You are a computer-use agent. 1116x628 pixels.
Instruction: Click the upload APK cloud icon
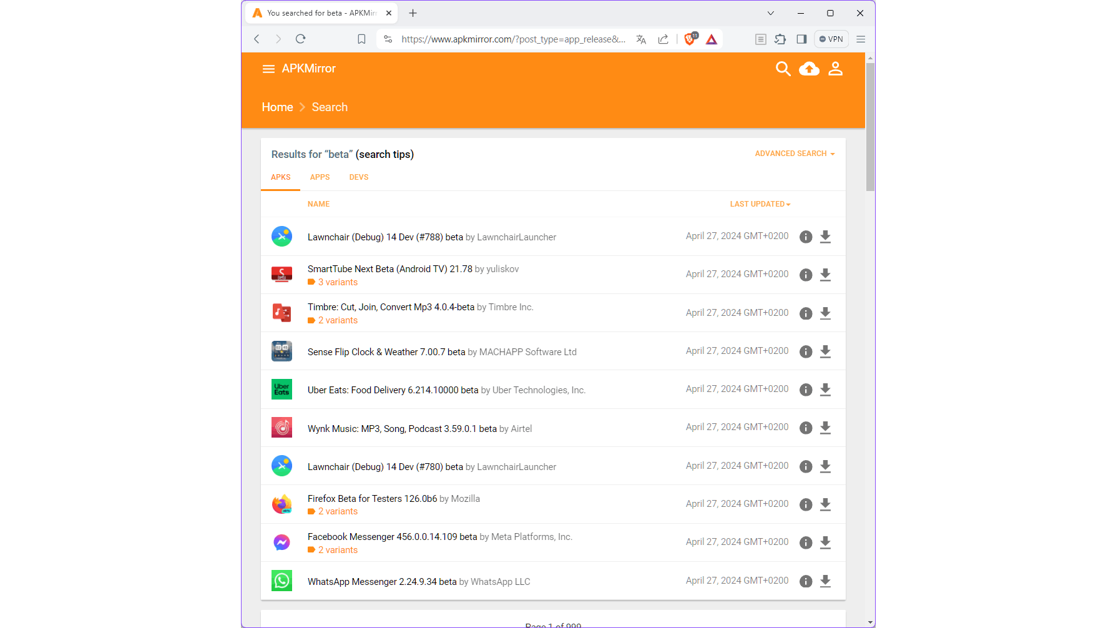coord(810,69)
